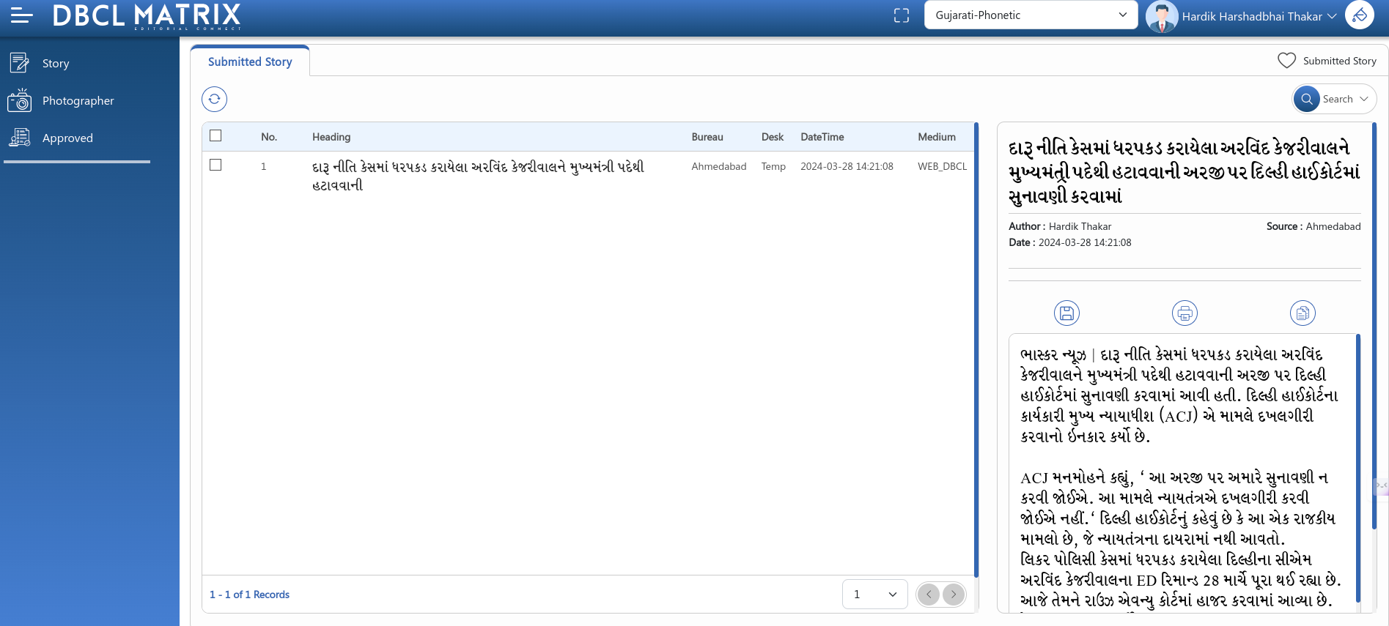Open the Gujarati-Phonetic language dropdown
The width and height of the screenshot is (1389, 626).
(1030, 15)
